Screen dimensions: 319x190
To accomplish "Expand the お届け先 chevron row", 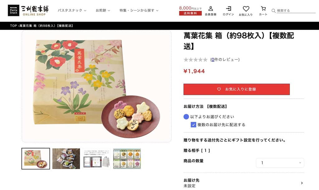I will coord(244,183).
